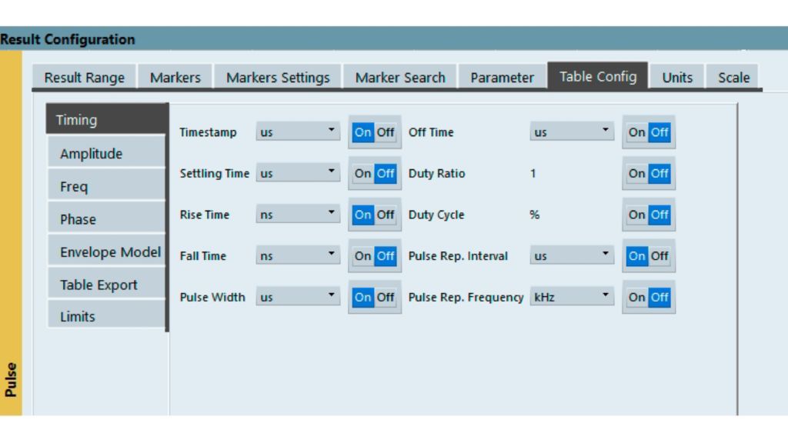Screen dimensions: 788x443
Task: Enable the Settling Time parameter
Action: [x=364, y=173]
